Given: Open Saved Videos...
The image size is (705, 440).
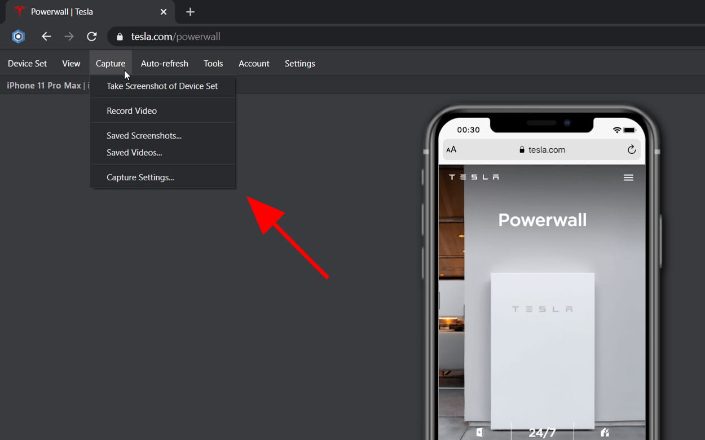Looking at the screenshot, I should [162, 153].
